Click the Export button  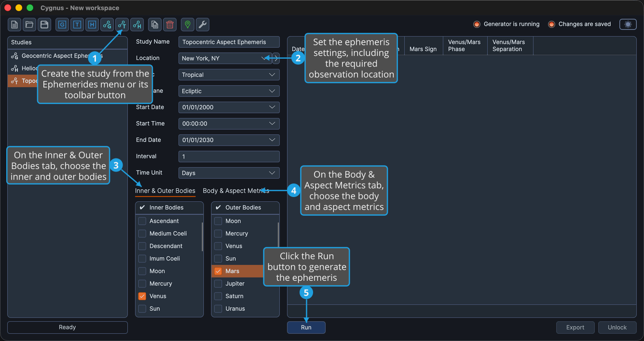coord(575,328)
